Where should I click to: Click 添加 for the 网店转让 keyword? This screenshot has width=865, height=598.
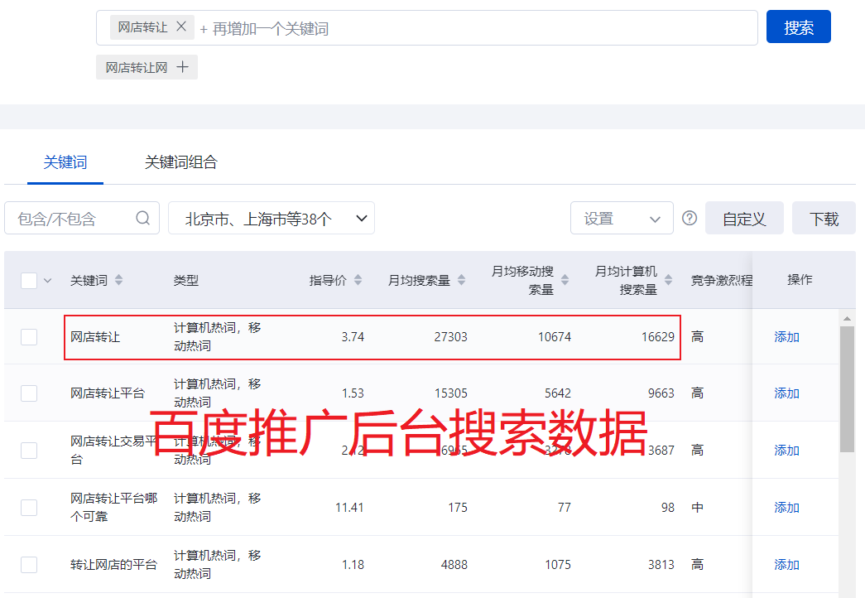[x=786, y=336]
